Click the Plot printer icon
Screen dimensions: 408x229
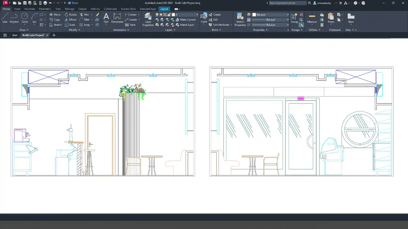[x=45, y=3]
